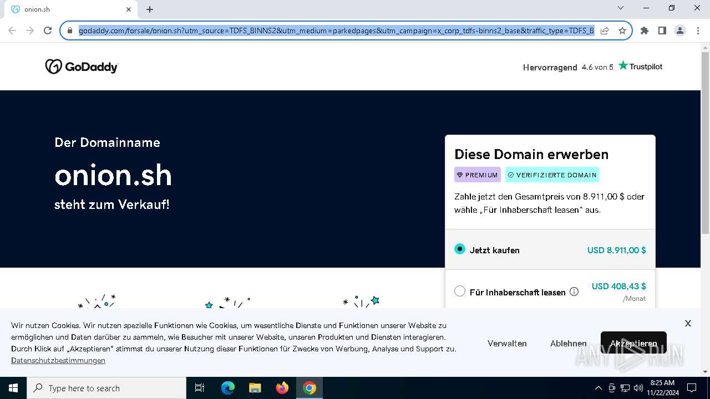The image size is (710, 399).
Task: Click the Chrome taskbar icon
Action: pyautogui.click(x=310, y=388)
